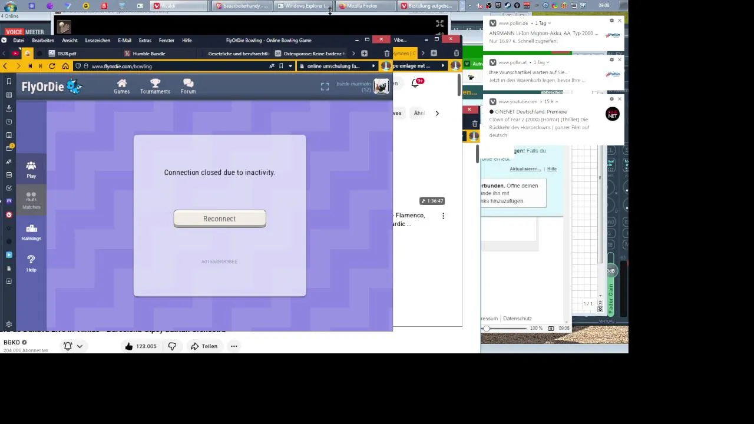Close the pollin.de ANSMANN notification
This screenshot has width=754, height=424.
[620, 21]
